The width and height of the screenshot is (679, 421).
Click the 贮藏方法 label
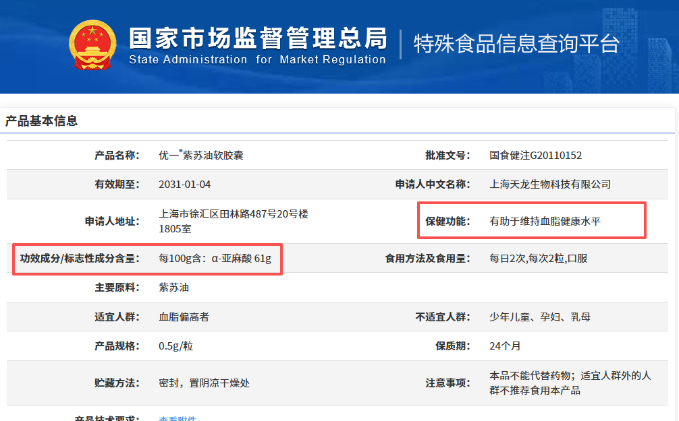117,383
